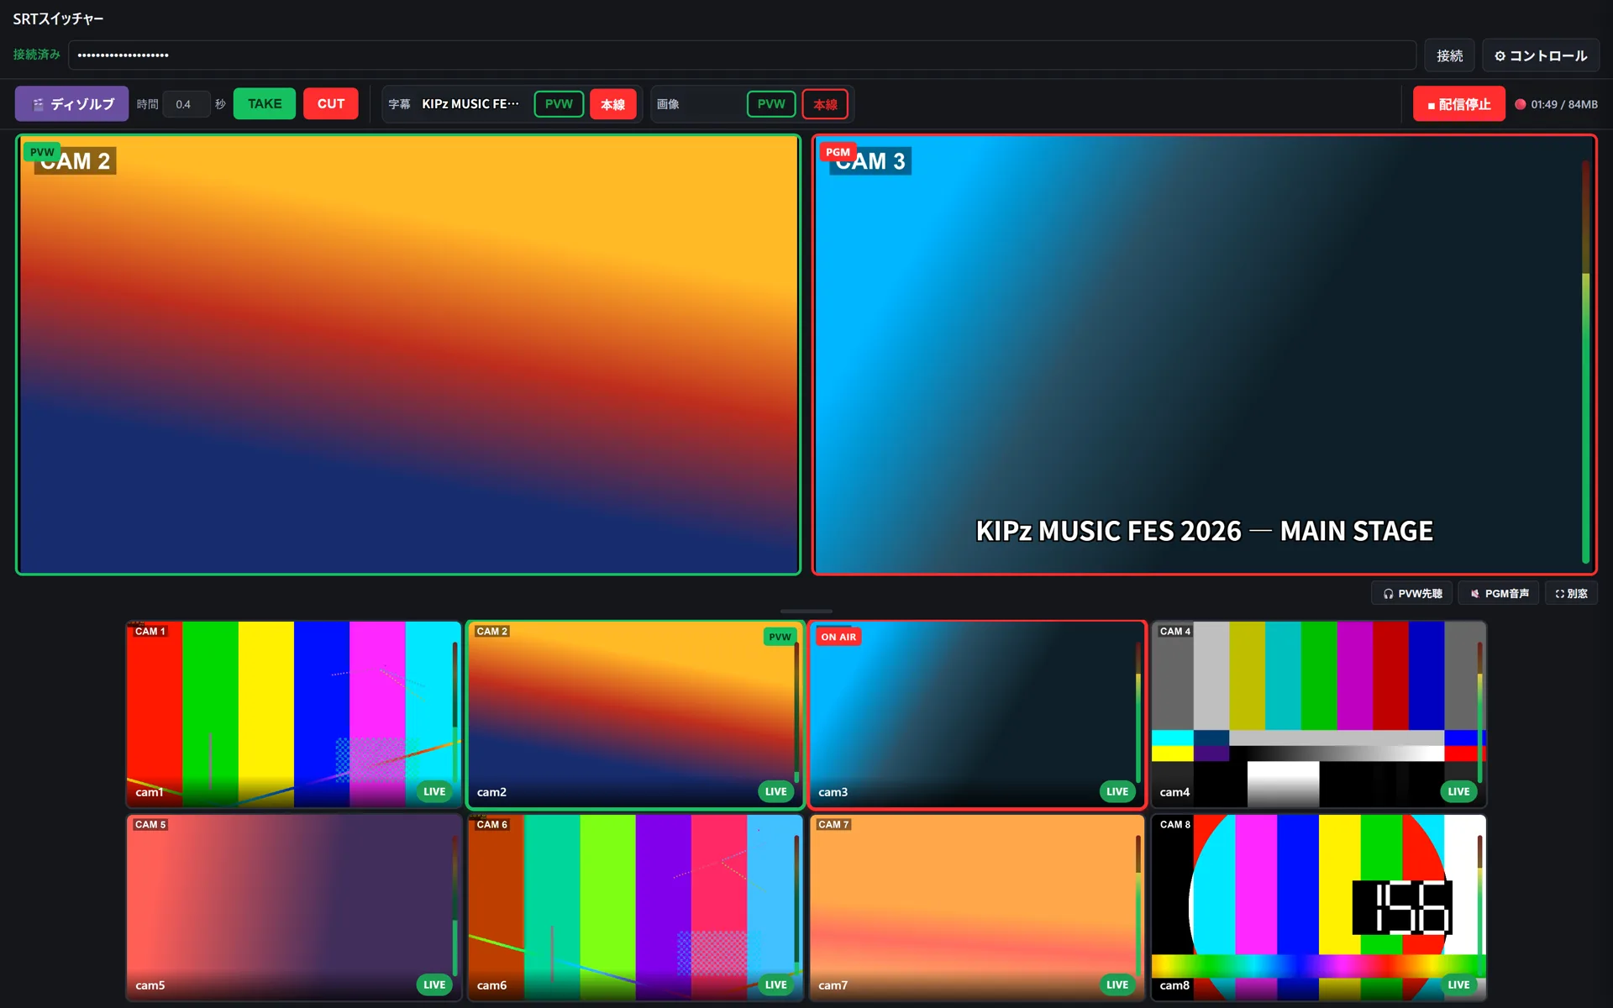Viewport: 1613px width, 1008px height.
Task: Select the cam2 sunset gradient thumbnail
Action: click(x=635, y=714)
